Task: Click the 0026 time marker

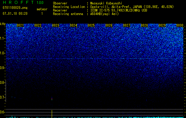Action: [x=109, y=25]
